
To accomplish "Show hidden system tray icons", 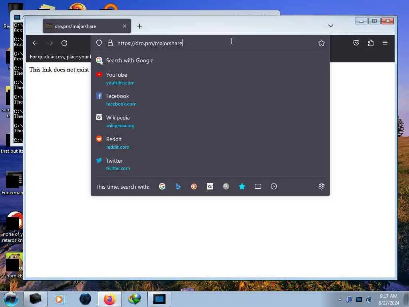I will click(340, 299).
